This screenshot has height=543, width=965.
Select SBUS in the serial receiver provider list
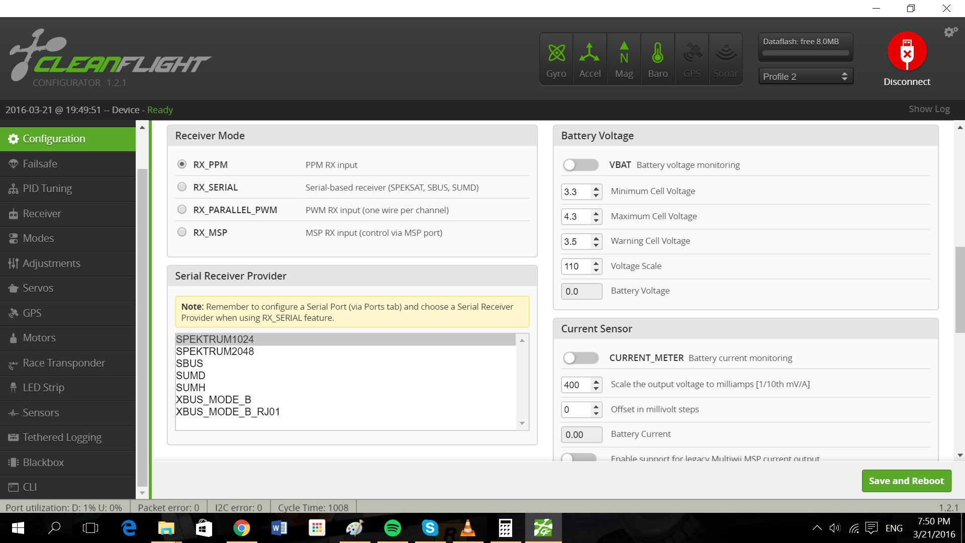pyautogui.click(x=189, y=364)
